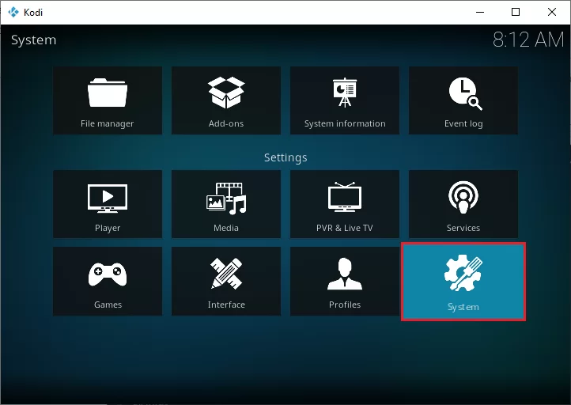
Task: Open System information tile
Action: [345, 100]
